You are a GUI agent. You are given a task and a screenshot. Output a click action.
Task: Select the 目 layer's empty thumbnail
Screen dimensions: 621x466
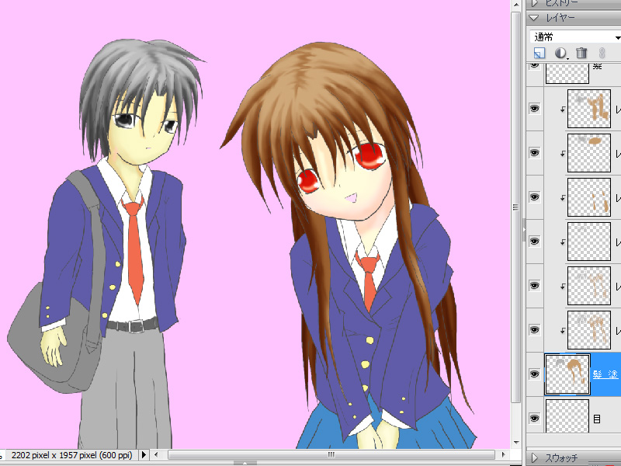coord(567,416)
